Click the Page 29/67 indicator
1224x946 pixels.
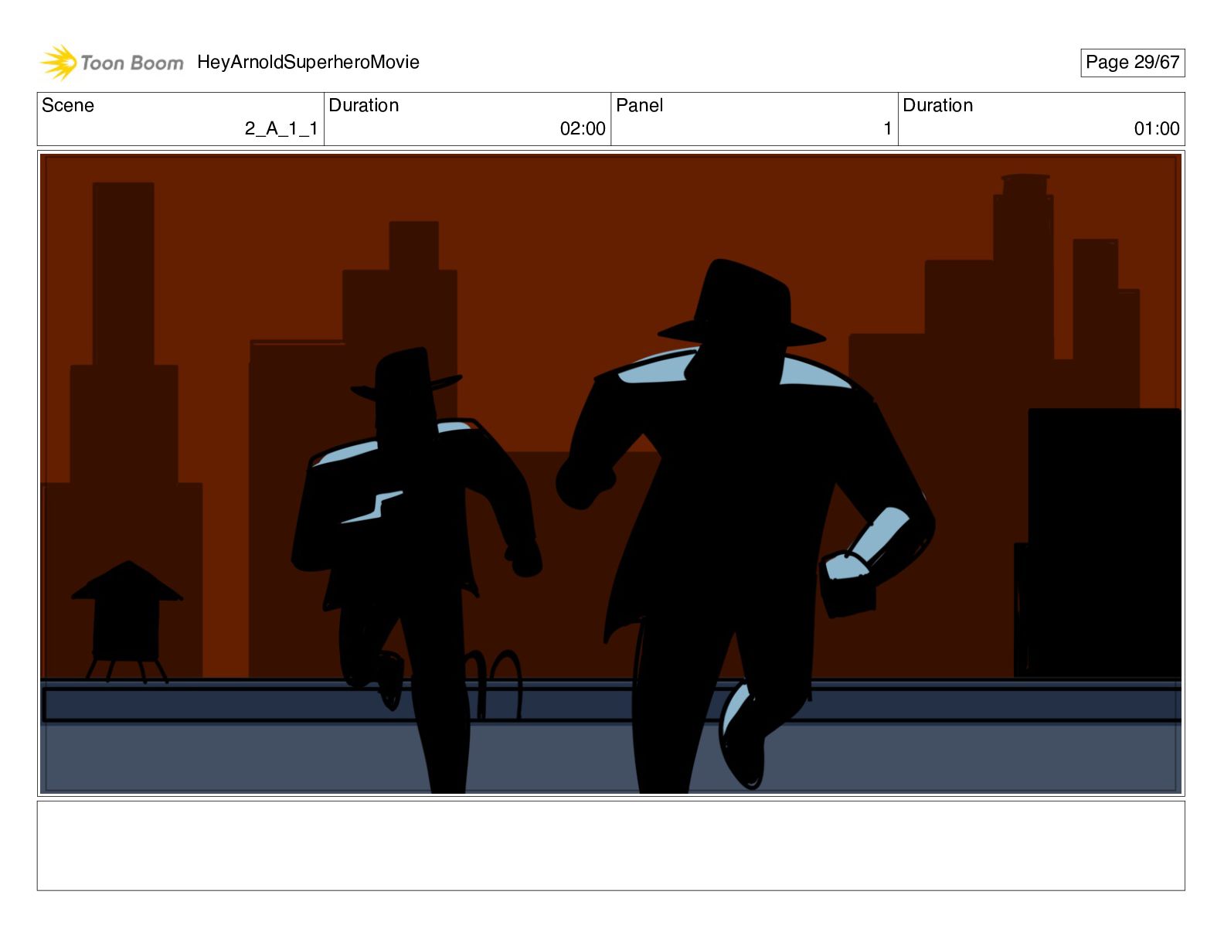[1132, 63]
